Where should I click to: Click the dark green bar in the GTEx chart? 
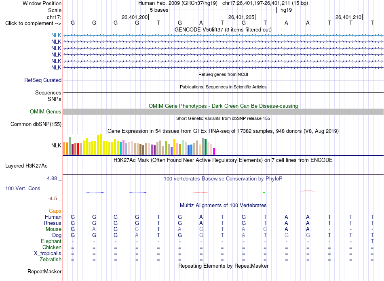click(205, 147)
